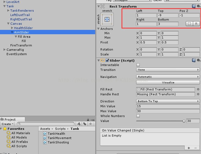Switch to the Project tab
The image size is (201, 154).
(x=12, y=119)
